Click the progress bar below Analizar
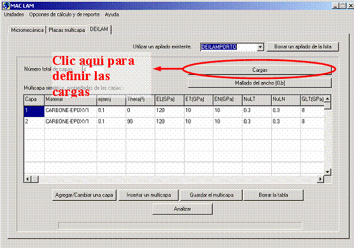 click(x=180, y=226)
